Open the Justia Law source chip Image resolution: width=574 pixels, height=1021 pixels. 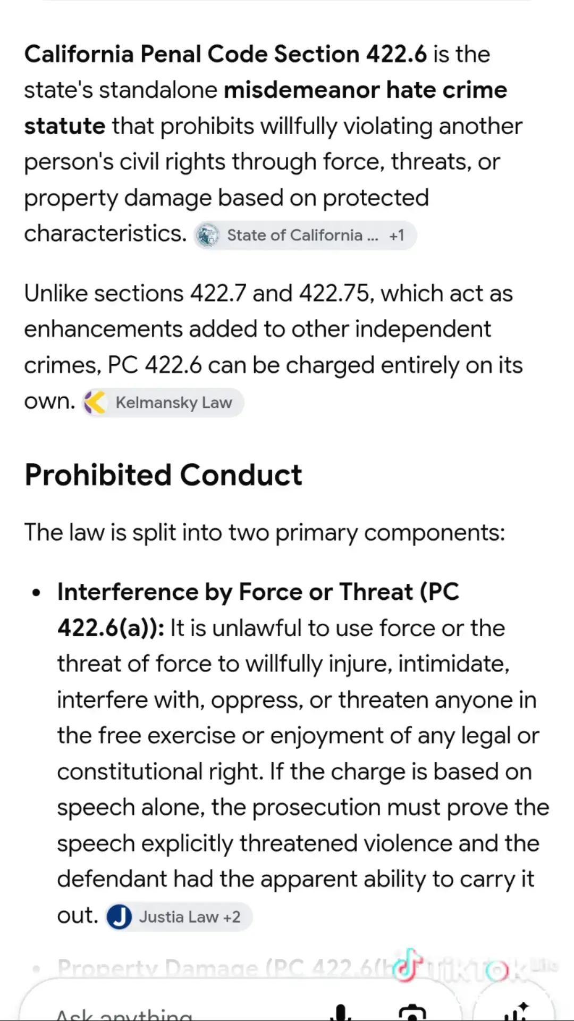coord(179,917)
